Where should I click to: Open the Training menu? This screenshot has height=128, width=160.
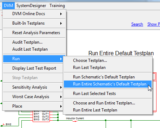57,6
